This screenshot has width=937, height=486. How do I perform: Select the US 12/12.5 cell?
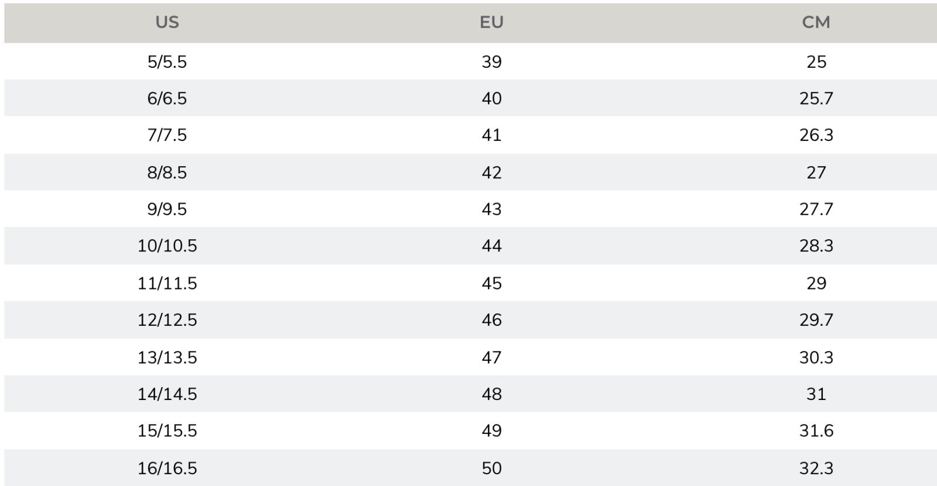(167, 320)
